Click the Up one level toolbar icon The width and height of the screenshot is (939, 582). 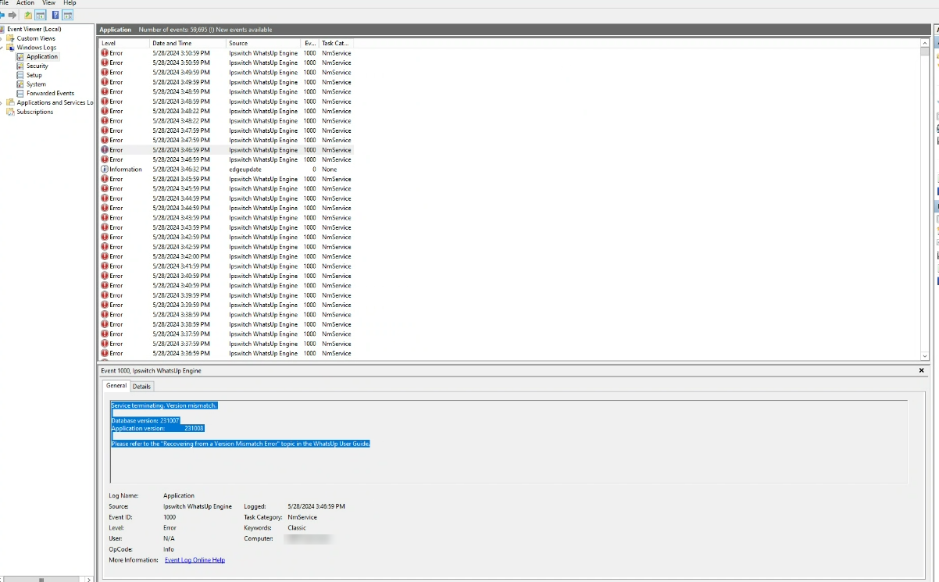pos(28,15)
